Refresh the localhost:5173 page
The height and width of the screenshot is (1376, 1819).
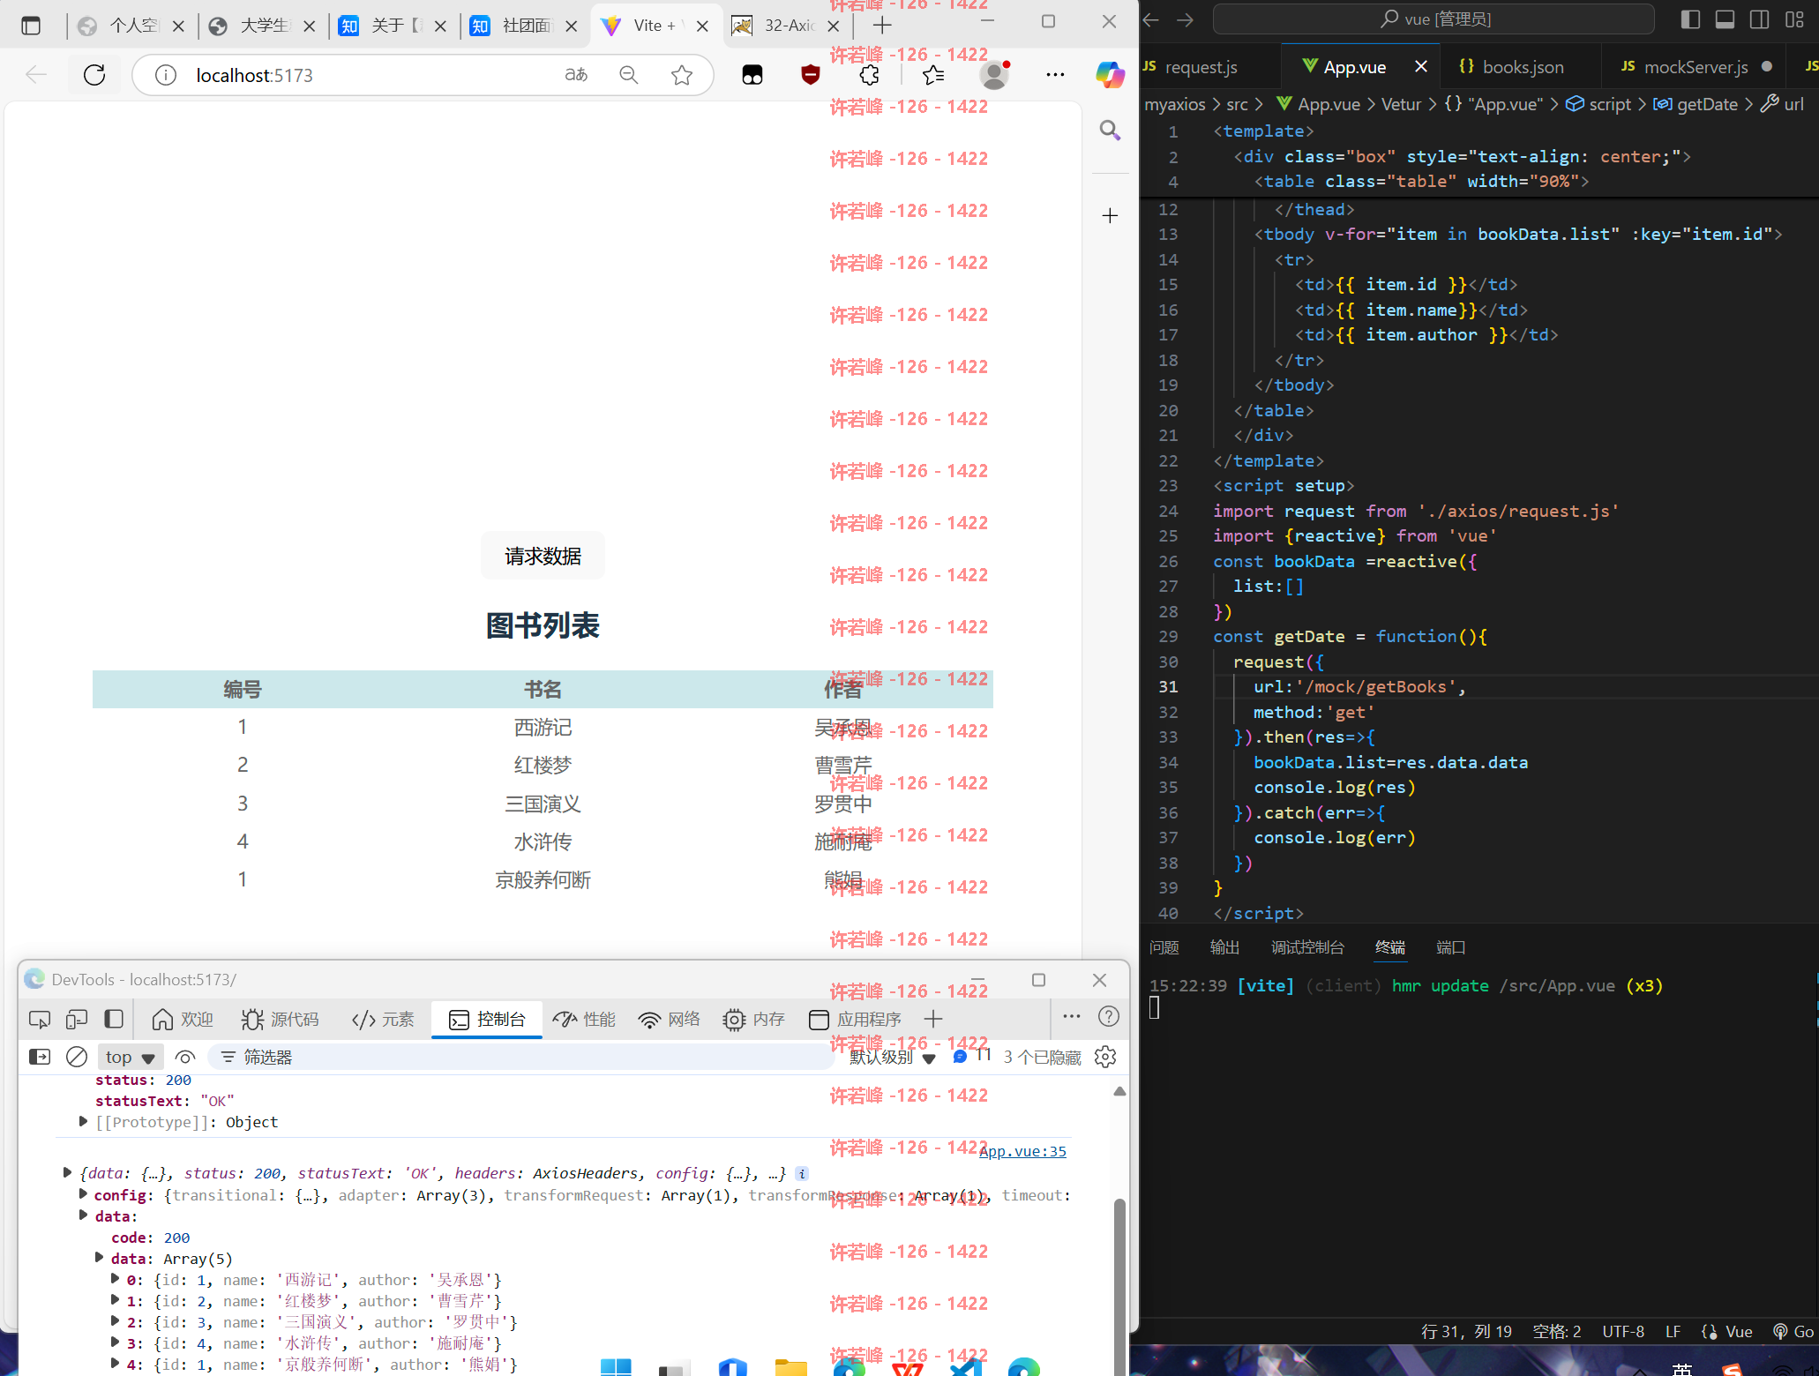click(x=94, y=75)
